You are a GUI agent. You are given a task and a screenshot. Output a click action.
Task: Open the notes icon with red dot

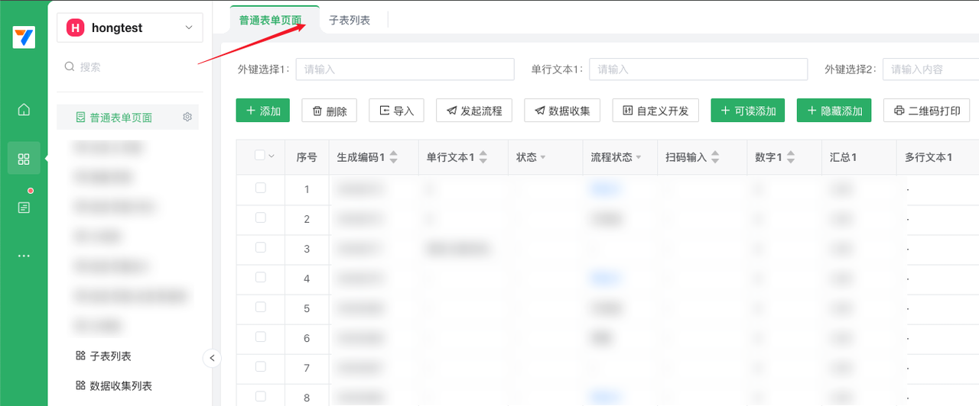24,208
